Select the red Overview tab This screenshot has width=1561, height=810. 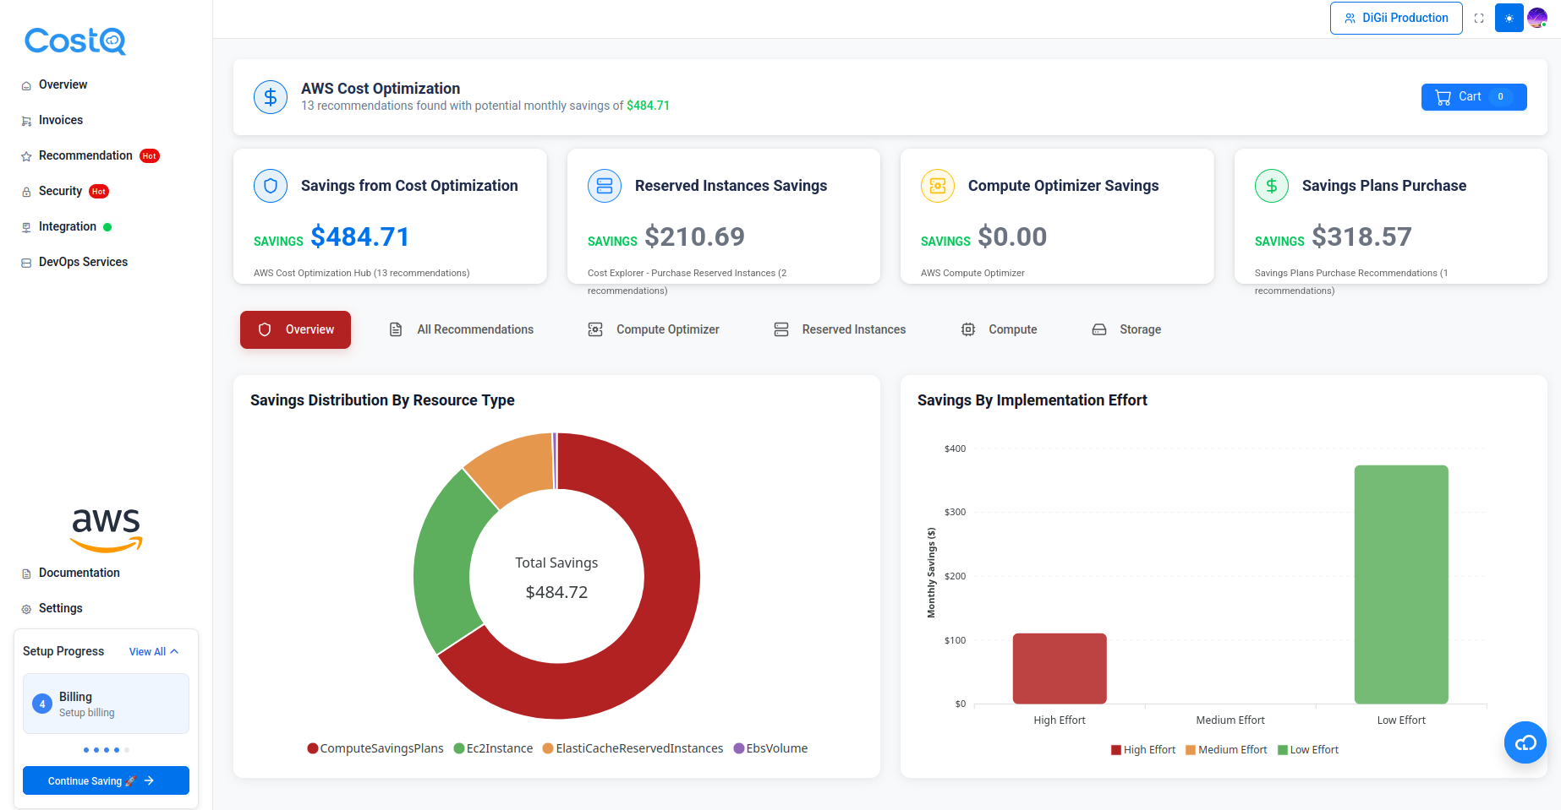[x=295, y=329]
